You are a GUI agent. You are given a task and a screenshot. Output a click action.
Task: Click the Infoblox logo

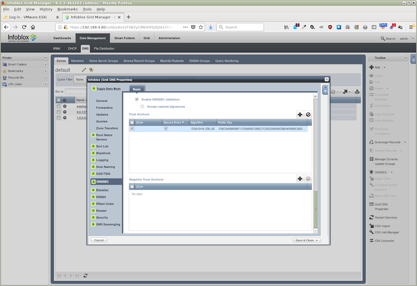click(22, 38)
